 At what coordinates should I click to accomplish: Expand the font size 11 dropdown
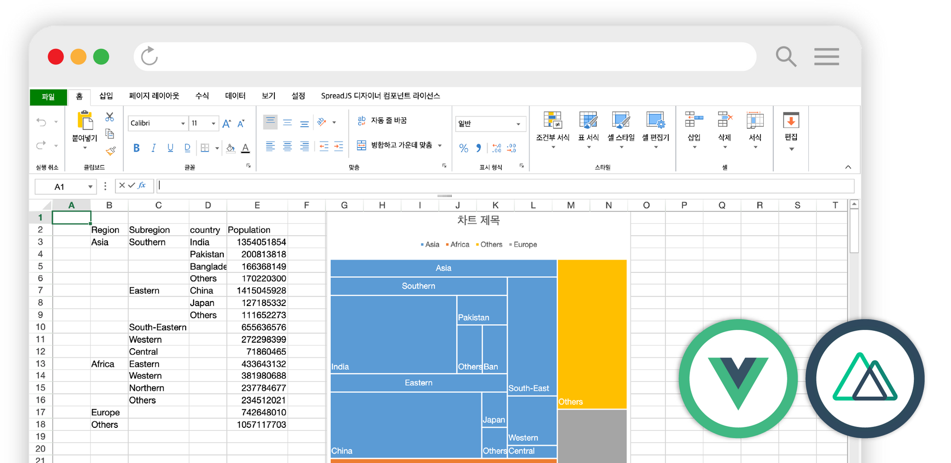(204, 123)
